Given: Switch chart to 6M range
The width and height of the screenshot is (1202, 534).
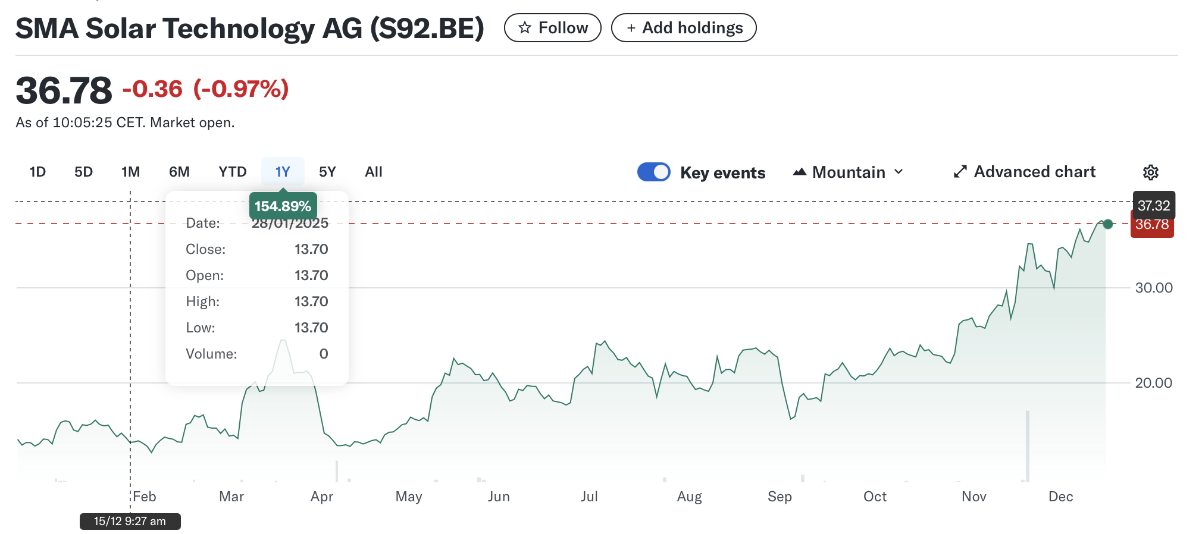Looking at the screenshot, I should 179,172.
